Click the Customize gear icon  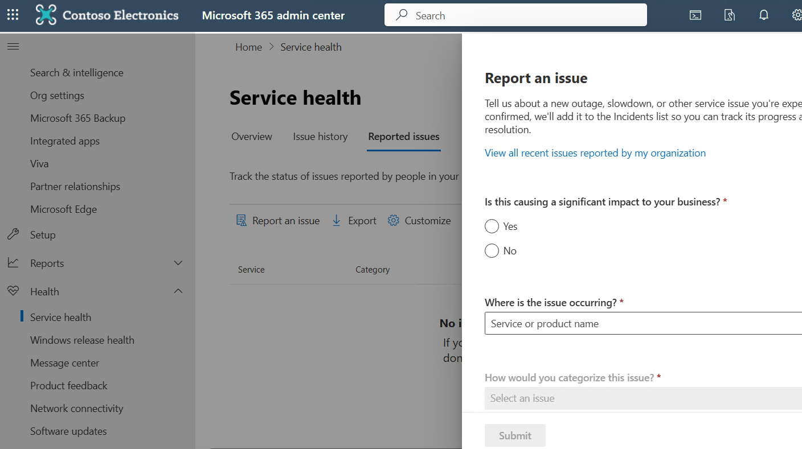click(394, 221)
